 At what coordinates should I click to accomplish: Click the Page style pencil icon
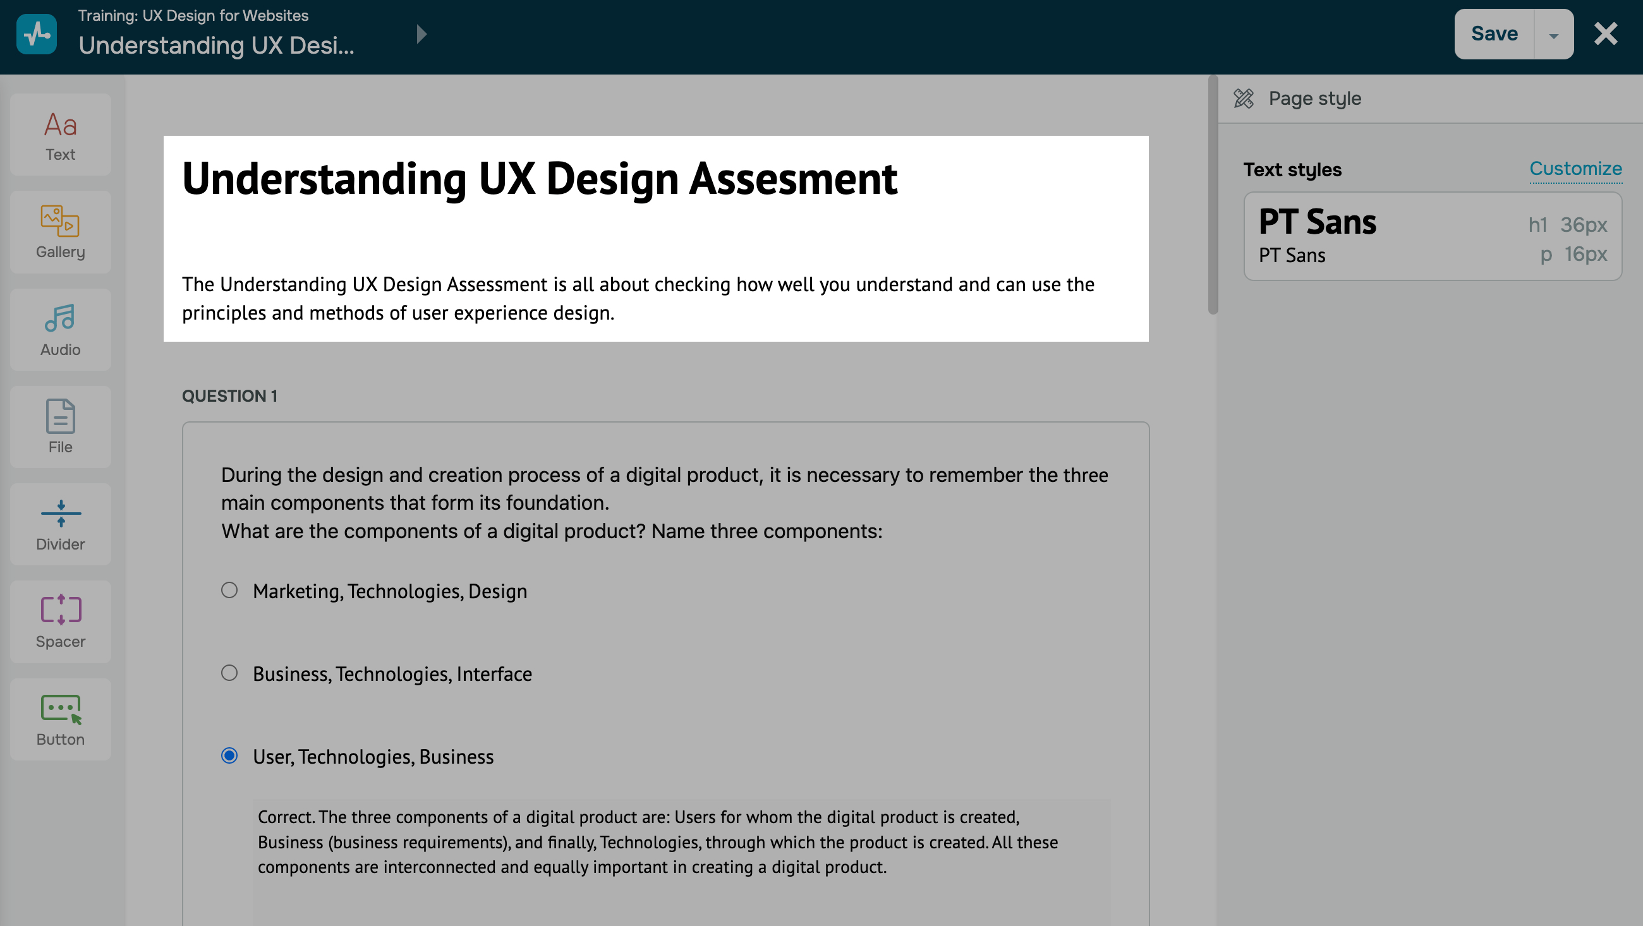(1243, 98)
